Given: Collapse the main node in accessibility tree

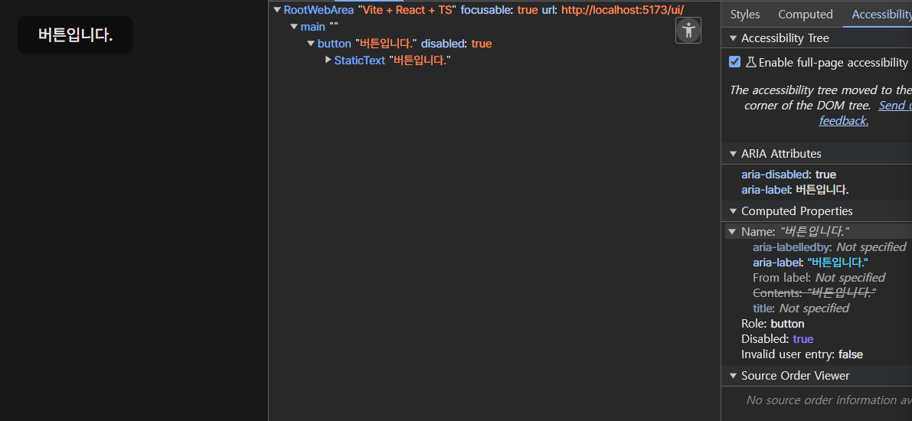Looking at the screenshot, I should [x=294, y=27].
